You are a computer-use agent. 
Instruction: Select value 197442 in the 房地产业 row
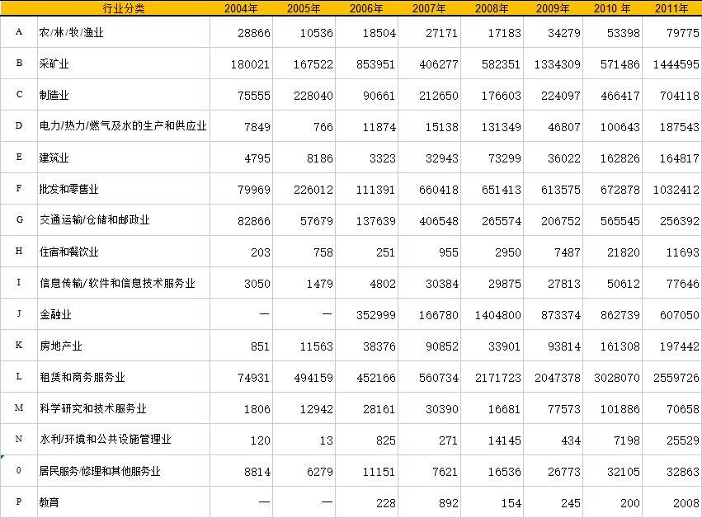(x=671, y=345)
